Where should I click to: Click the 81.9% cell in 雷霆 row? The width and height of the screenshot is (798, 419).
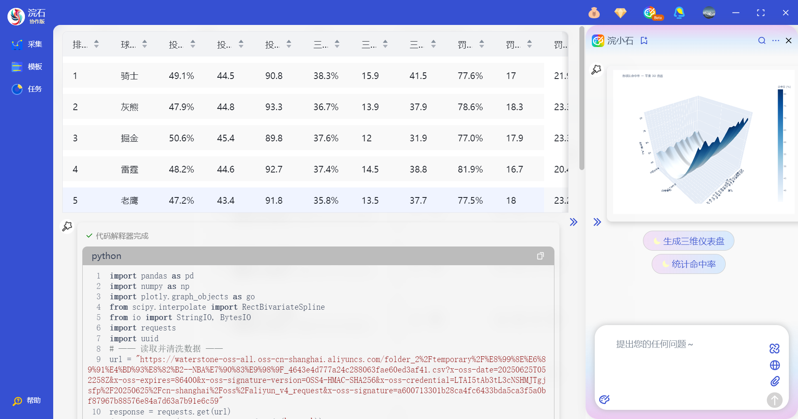click(470, 170)
